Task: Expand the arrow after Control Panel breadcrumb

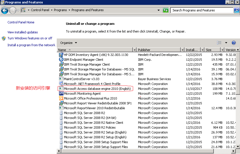Action: point(52,10)
